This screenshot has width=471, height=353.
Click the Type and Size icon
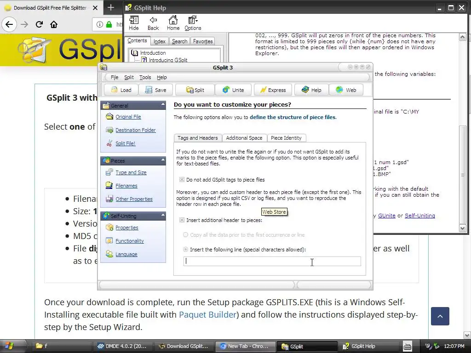[109, 172]
